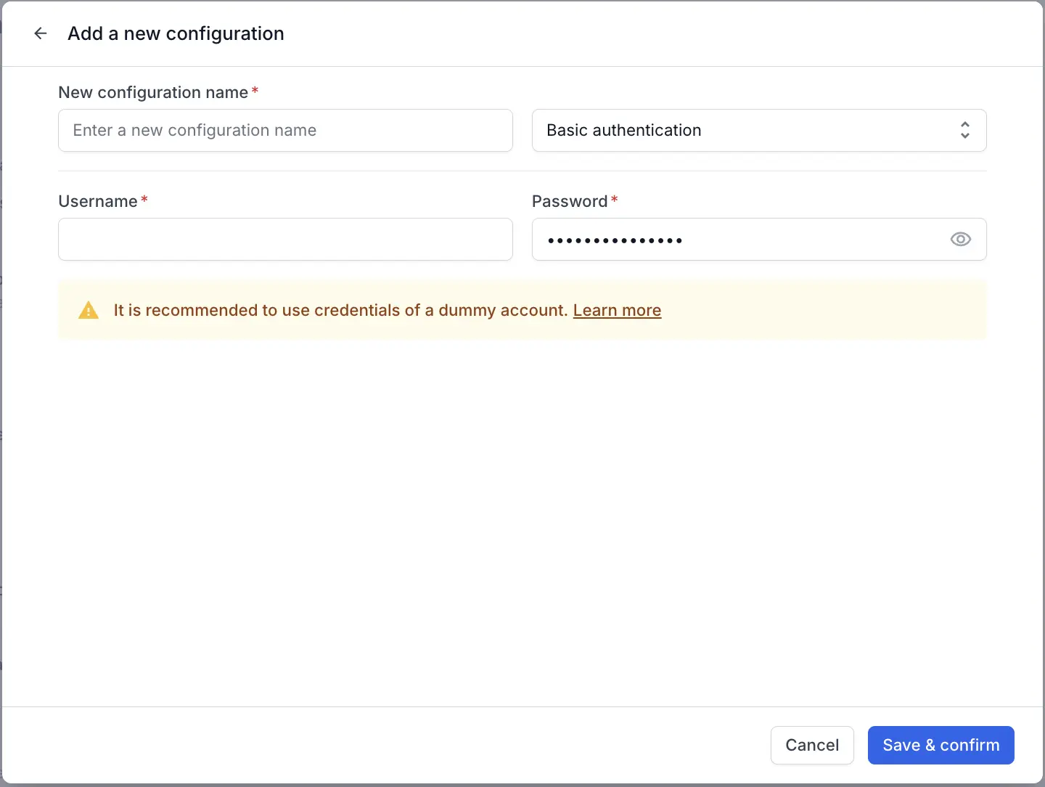Open the Basic authentication type selector
The width and height of the screenshot is (1045, 787).
(758, 131)
